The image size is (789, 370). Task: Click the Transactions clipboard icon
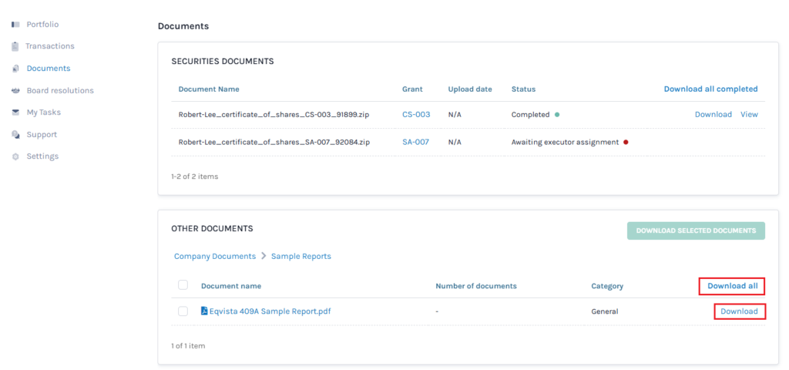click(15, 46)
